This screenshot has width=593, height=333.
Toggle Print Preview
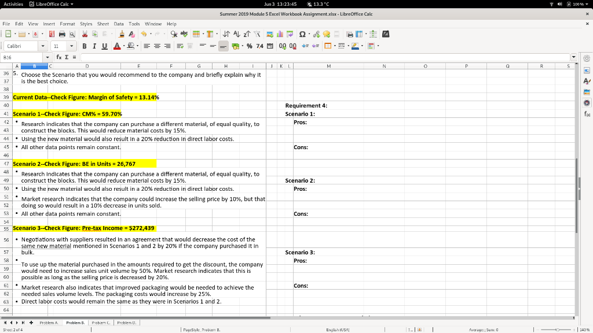(72, 34)
